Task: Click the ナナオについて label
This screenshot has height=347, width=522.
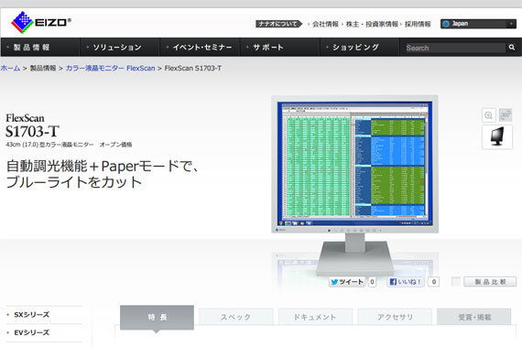Action: pyautogui.click(x=278, y=24)
